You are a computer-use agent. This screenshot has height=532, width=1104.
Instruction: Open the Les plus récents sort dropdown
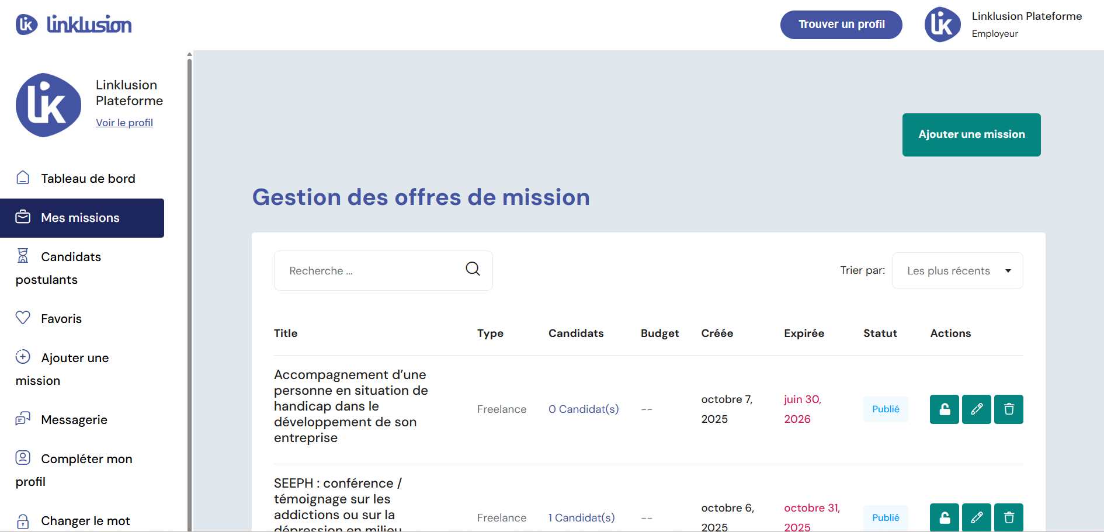pyautogui.click(x=957, y=270)
